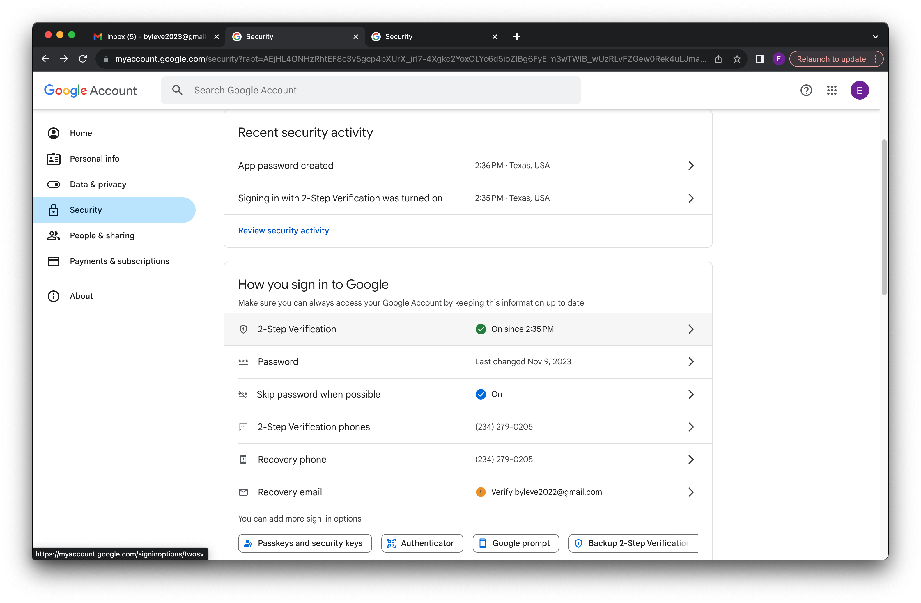Bookmark this page with star icon

pyautogui.click(x=737, y=59)
